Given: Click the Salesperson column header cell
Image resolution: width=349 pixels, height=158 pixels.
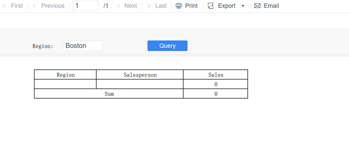Looking at the screenshot, I should coord(139,74).
